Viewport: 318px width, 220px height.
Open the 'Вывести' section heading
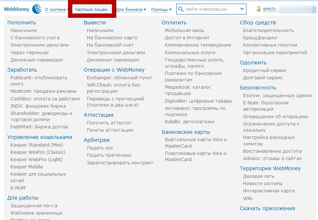pos(95,23)
